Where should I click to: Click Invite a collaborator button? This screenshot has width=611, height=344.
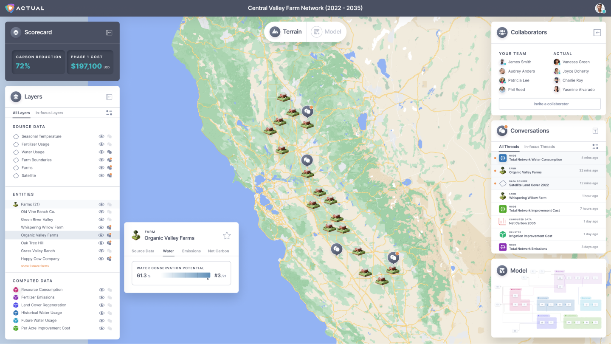pyautogui.click(x=549, y=104)
